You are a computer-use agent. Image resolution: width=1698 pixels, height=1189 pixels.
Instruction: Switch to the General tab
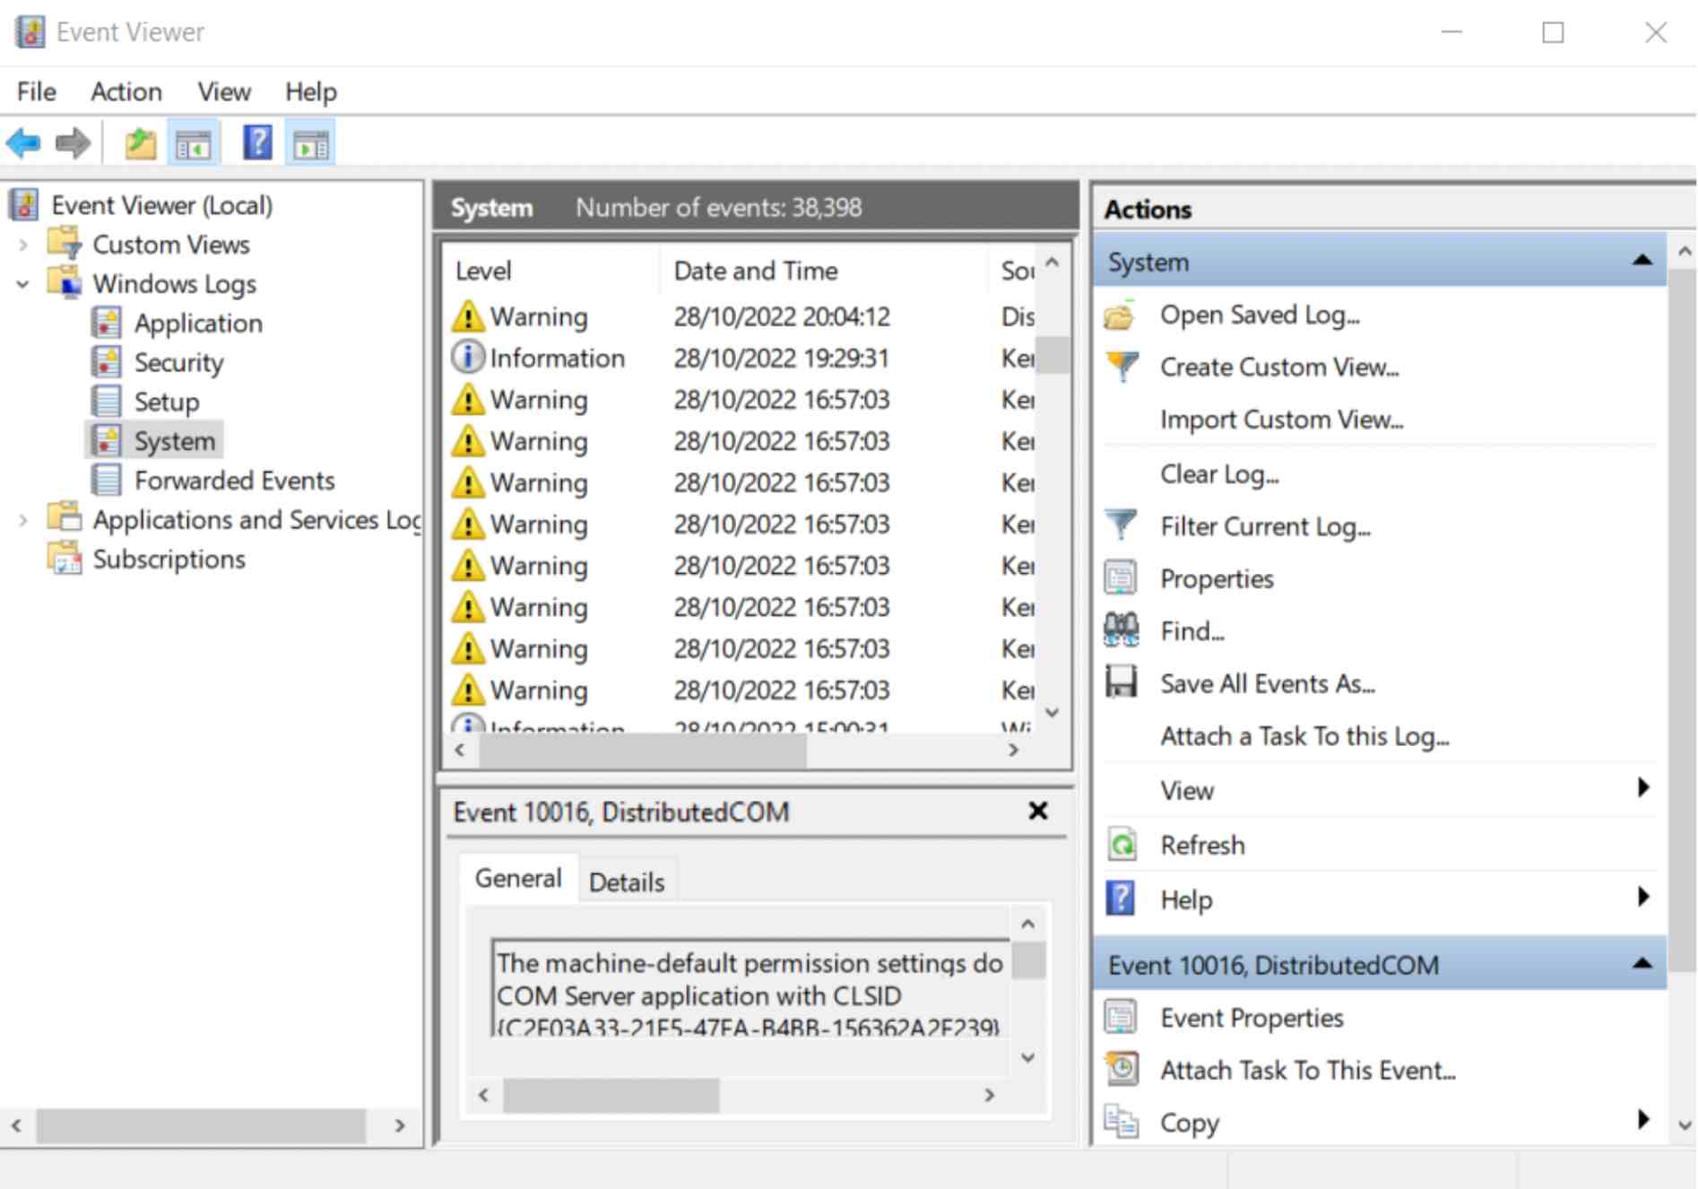point(518,879)
